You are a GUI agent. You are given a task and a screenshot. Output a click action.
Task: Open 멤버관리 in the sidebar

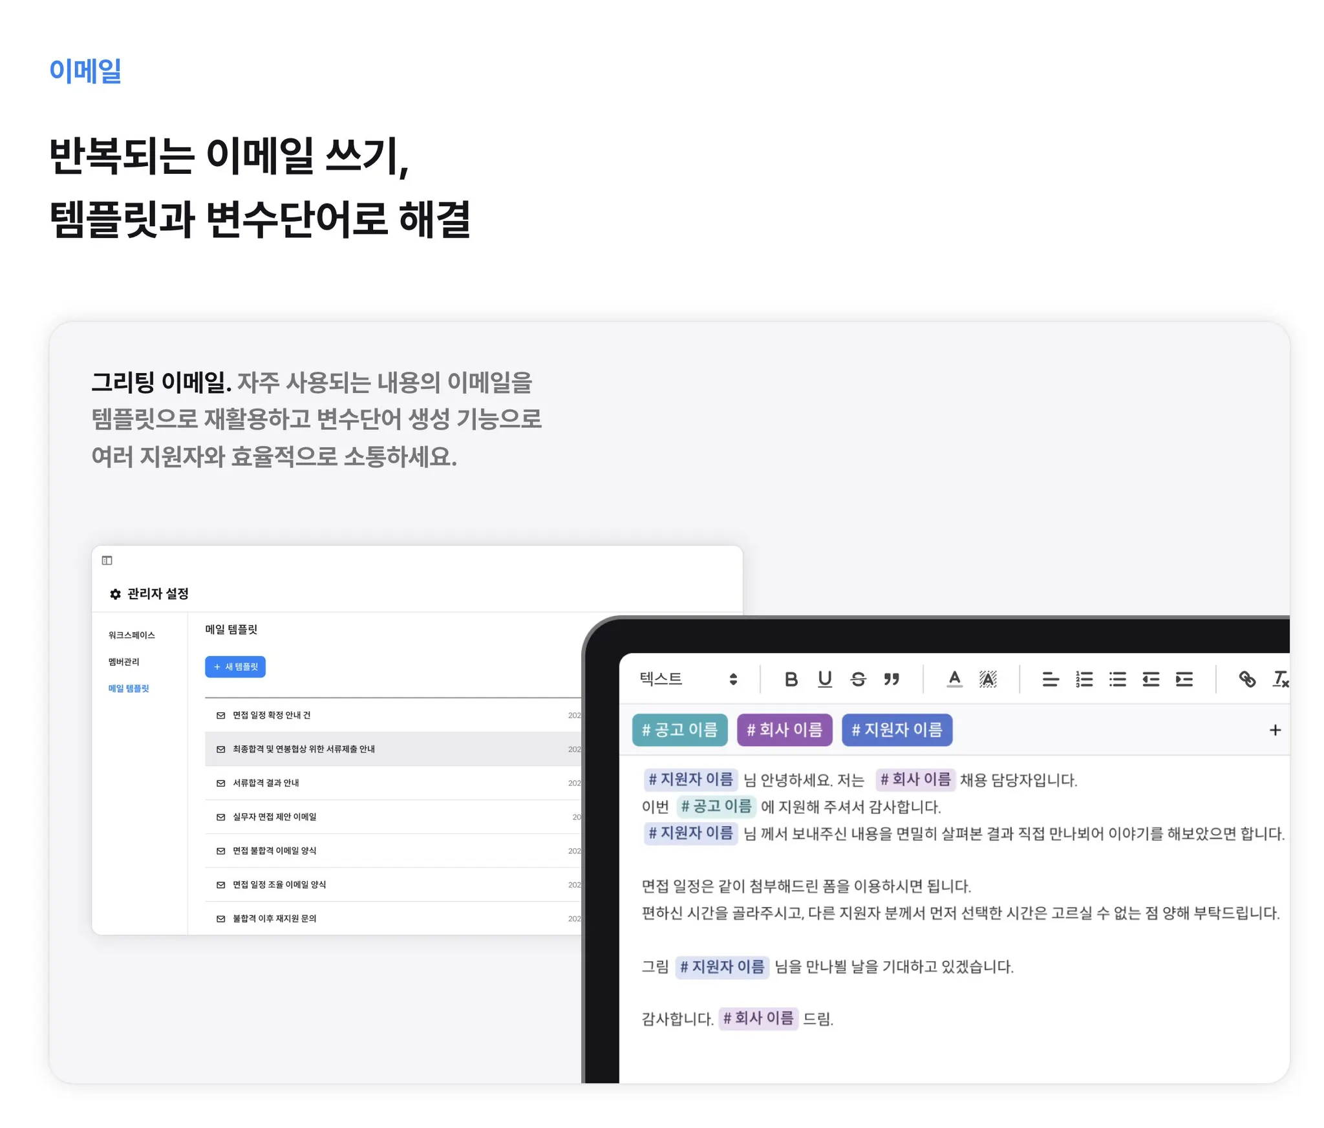[123, 661]
